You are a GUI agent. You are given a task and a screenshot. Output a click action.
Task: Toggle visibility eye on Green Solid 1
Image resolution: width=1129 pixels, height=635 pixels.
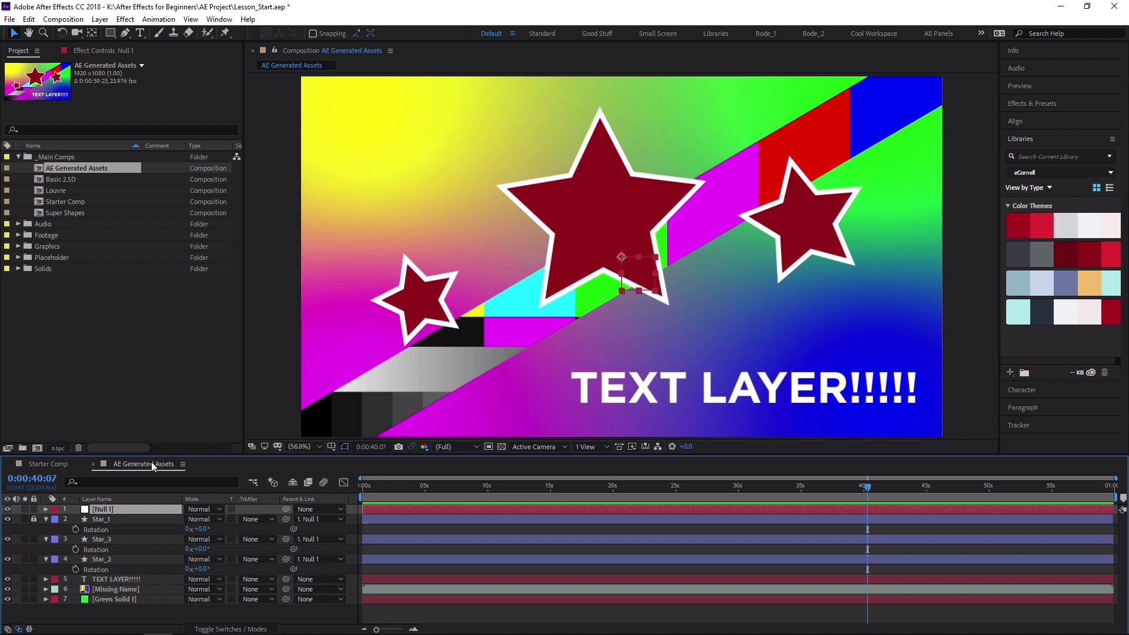click(x=6, y=599)
